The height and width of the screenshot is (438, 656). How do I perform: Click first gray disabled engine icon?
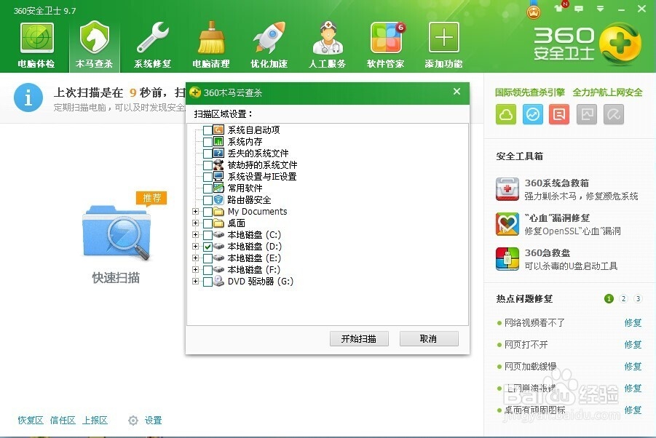click(x=587, y=114)
